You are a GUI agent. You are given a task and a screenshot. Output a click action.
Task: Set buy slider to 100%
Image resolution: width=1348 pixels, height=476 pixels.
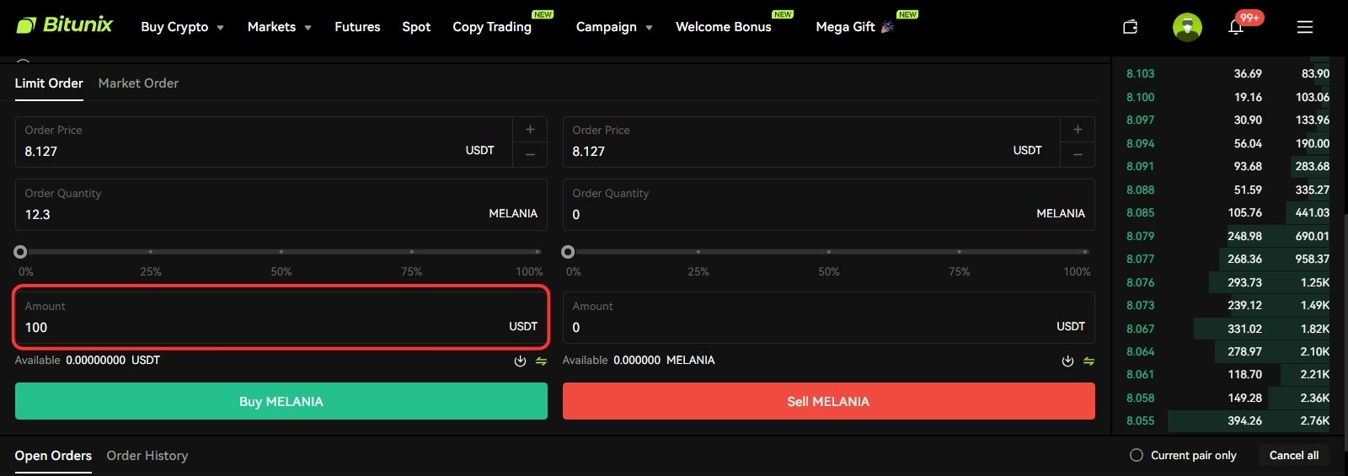(538, 252)
